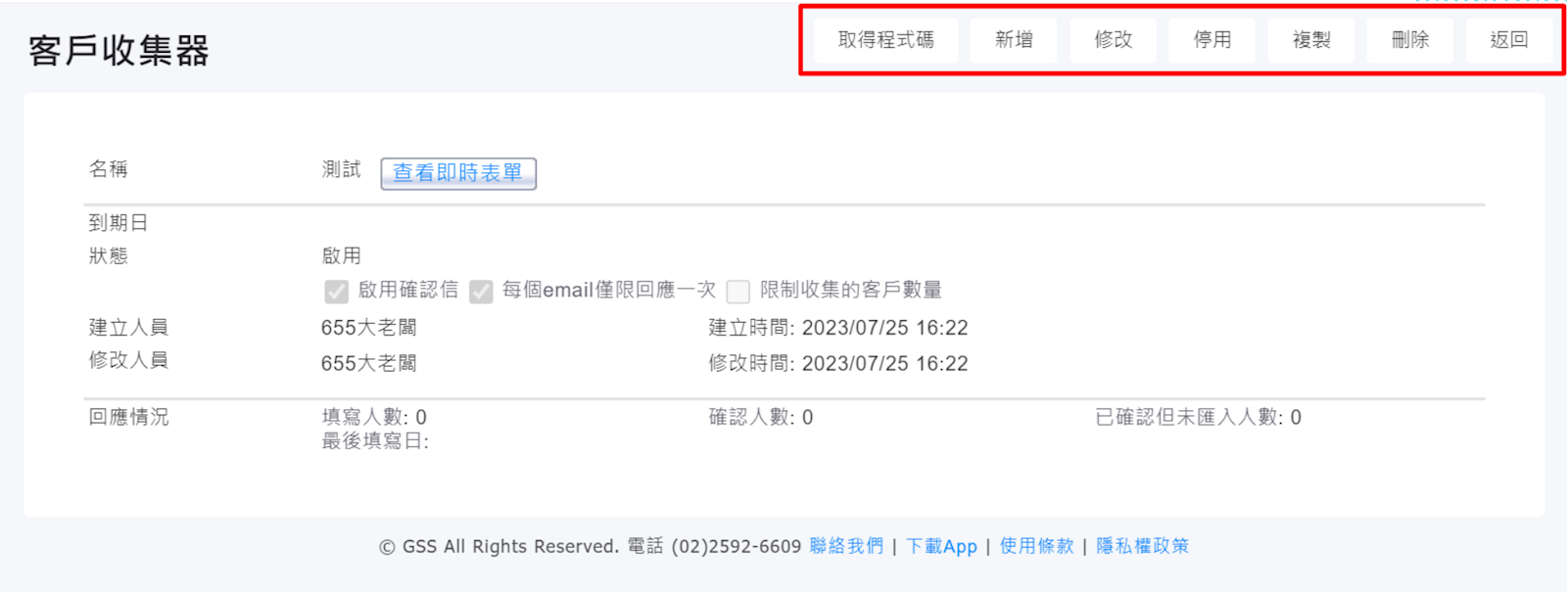The width and height of the screenshot is (1567, 592).
Task: Click the 返回 button
Action: click(x=1508, y=40)
